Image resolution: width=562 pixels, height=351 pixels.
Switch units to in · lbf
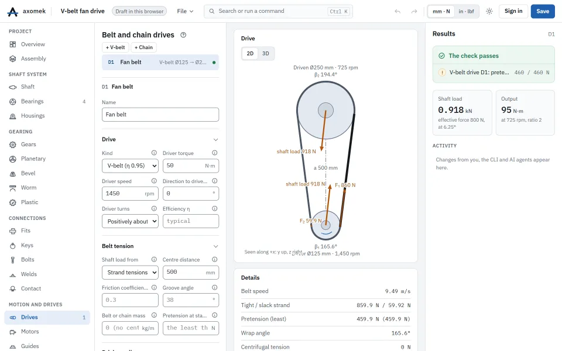coord(467,12)
